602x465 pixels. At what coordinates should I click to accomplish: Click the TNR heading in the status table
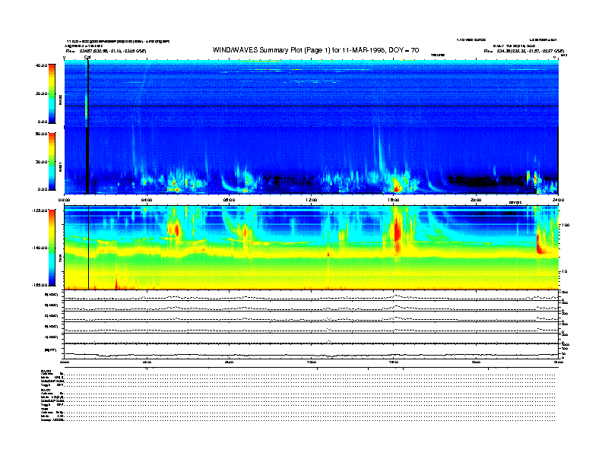coord(44,410)
